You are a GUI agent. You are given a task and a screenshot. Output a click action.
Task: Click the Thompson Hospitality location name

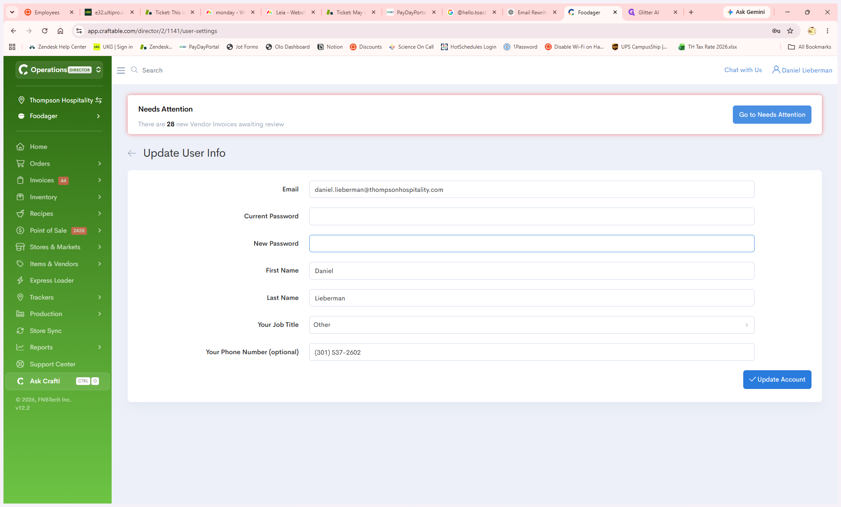[x=61, y=100]
